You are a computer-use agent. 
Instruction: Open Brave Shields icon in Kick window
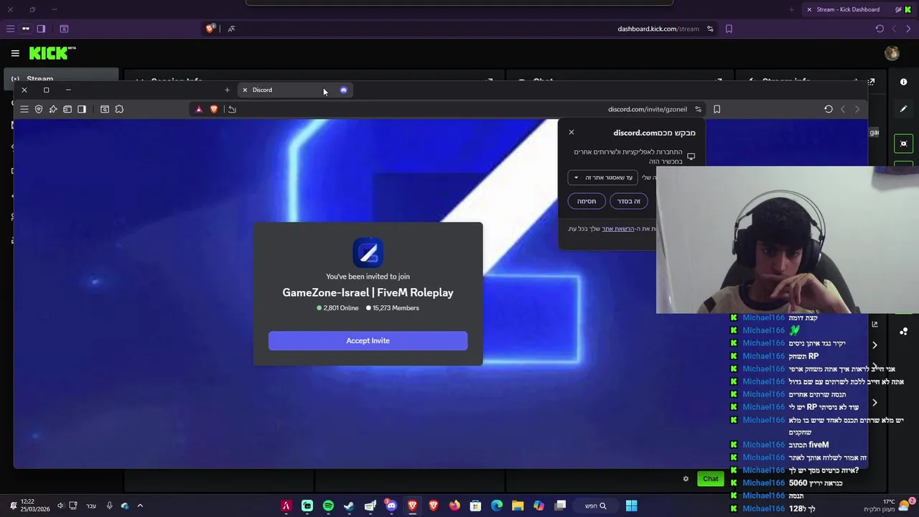coord(210,29)
